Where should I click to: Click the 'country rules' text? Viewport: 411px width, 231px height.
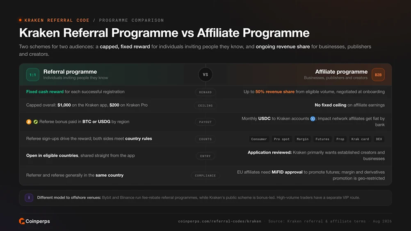click(138, 139)
